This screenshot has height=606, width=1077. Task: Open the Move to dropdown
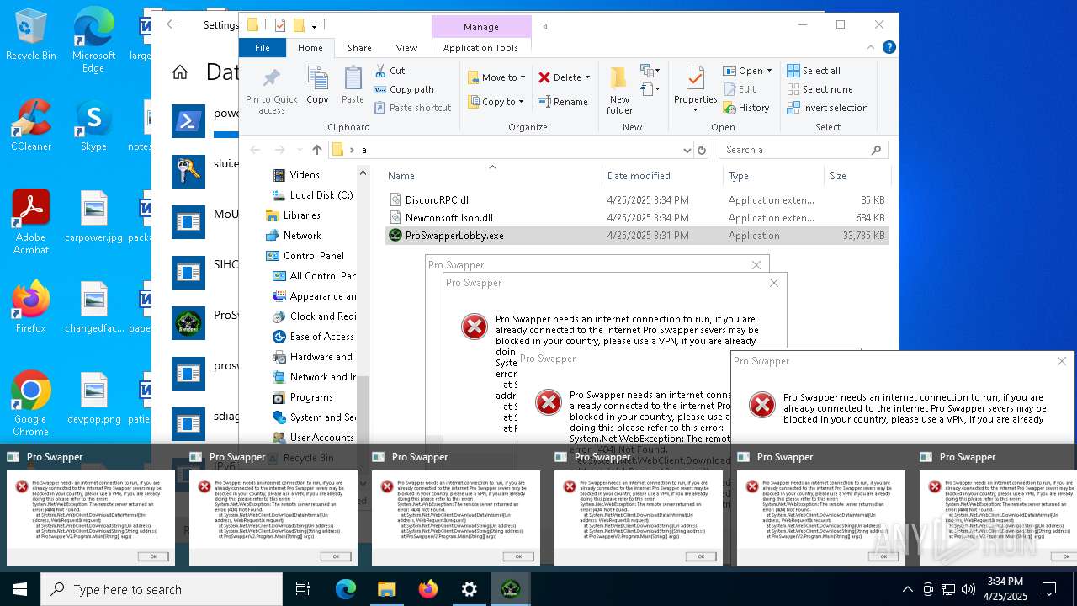(496, 77)
